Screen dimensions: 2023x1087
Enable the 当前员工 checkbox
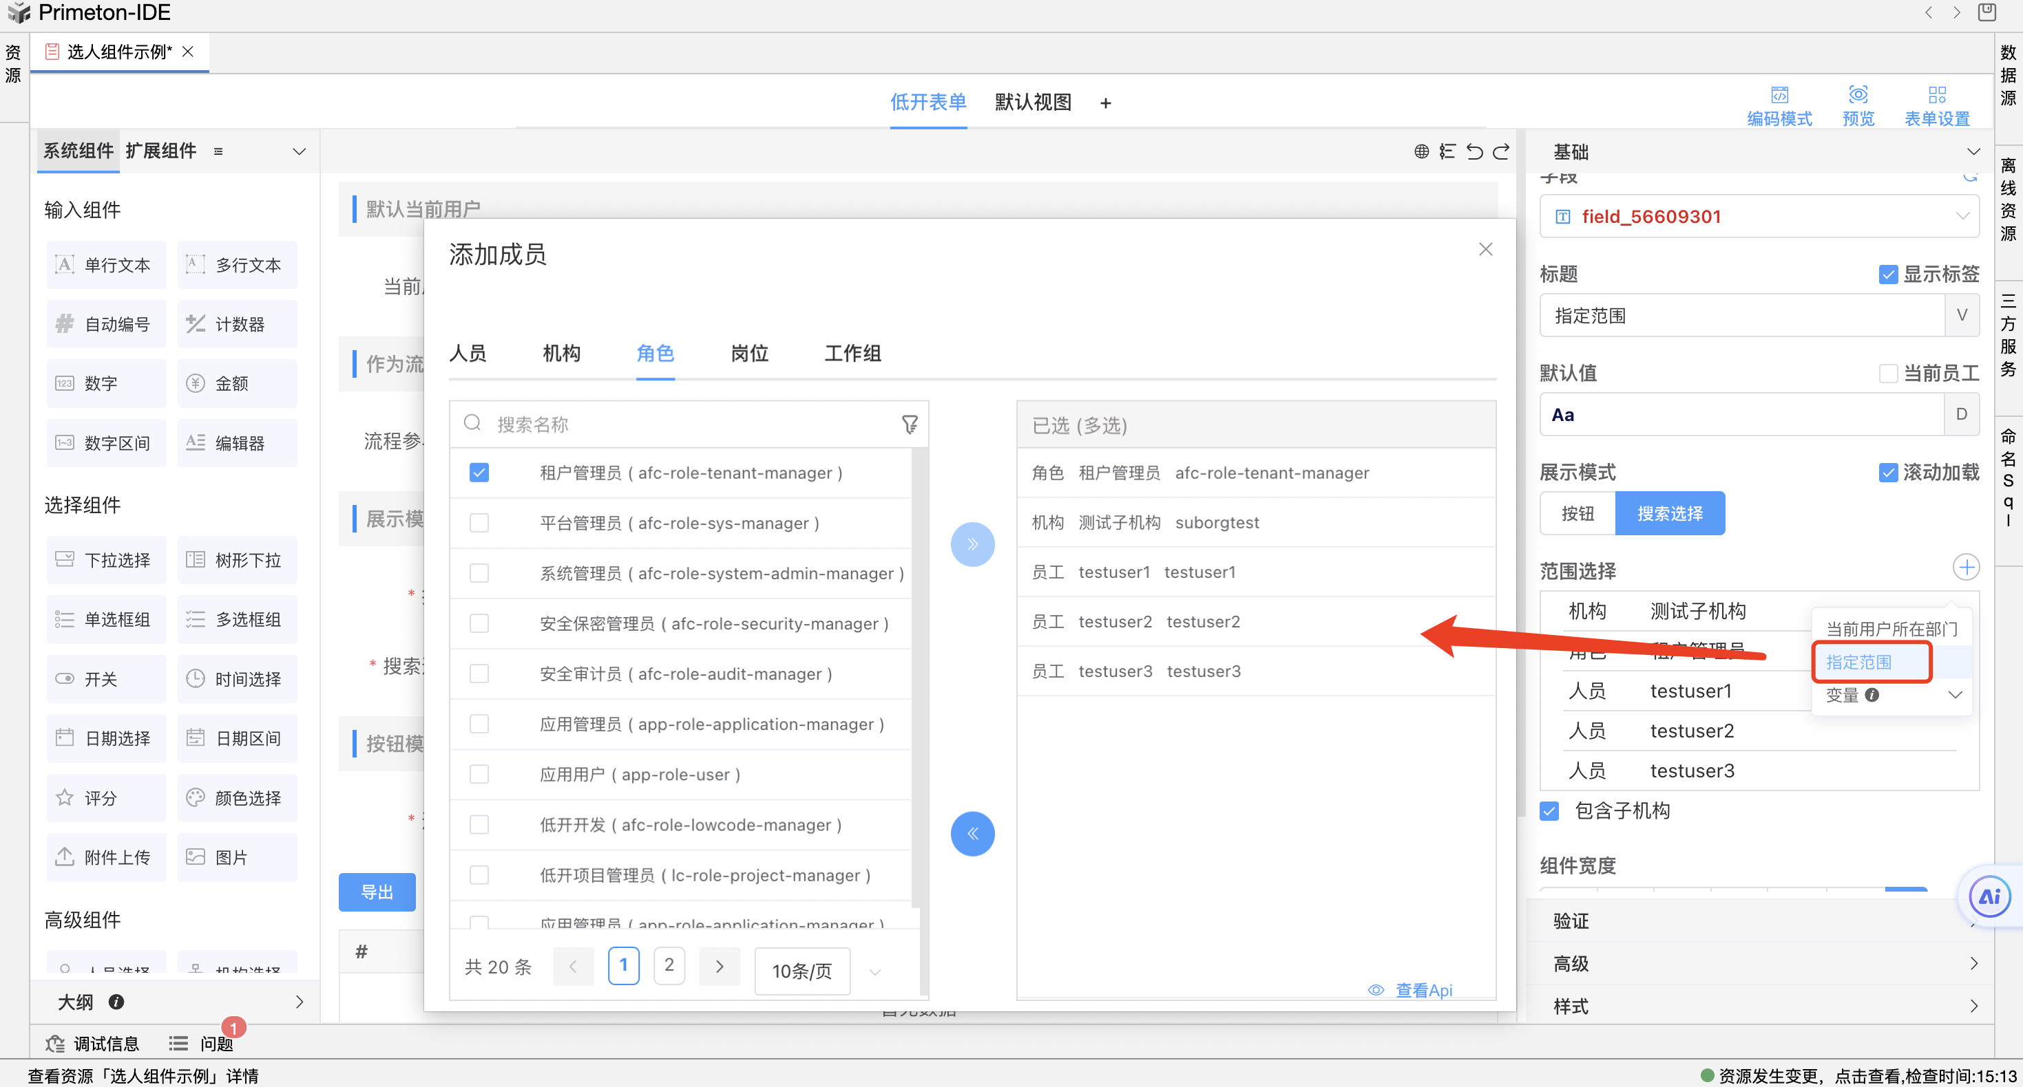click(1888, 373)
